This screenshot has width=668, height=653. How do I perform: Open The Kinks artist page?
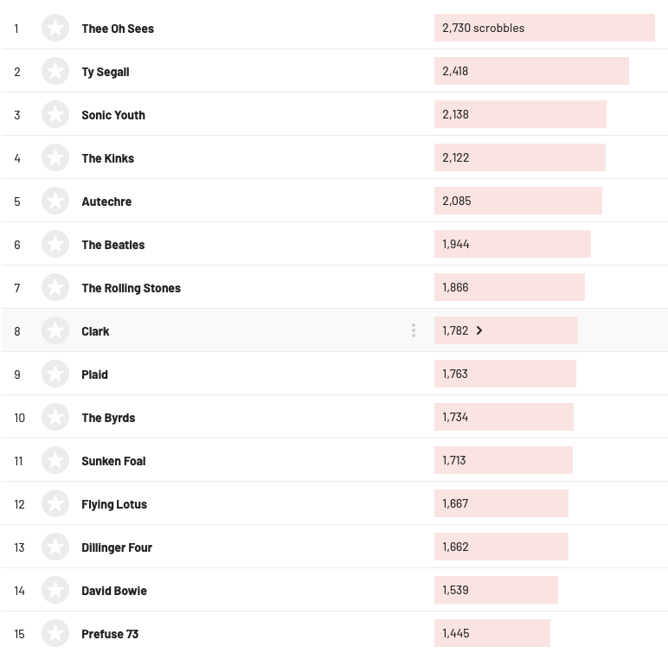point(108,158)
